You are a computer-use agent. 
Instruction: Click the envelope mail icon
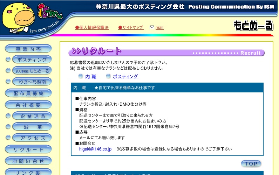[152, 27]
